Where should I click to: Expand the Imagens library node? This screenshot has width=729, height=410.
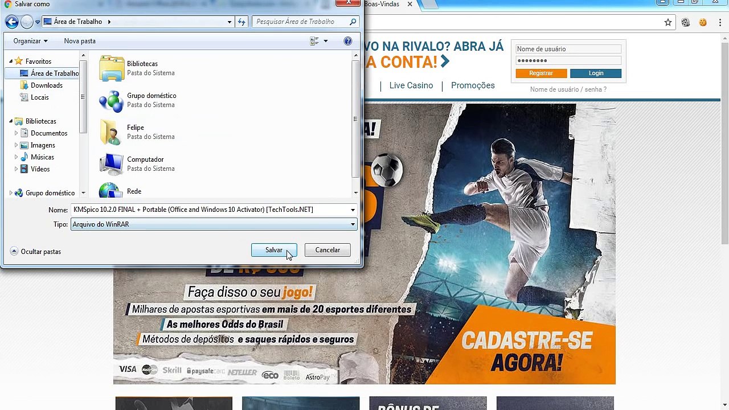17,145
